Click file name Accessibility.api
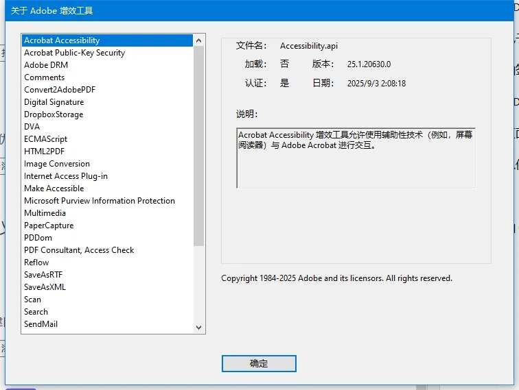Image resolution: width=519 pixels, height=390 pixels. [x=309, y=46]
